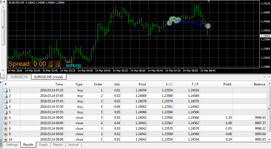Viewport: 271px width, 149px height.
Task: Click the pink sell arrow marker on the chart
Action: pos(208,26)
